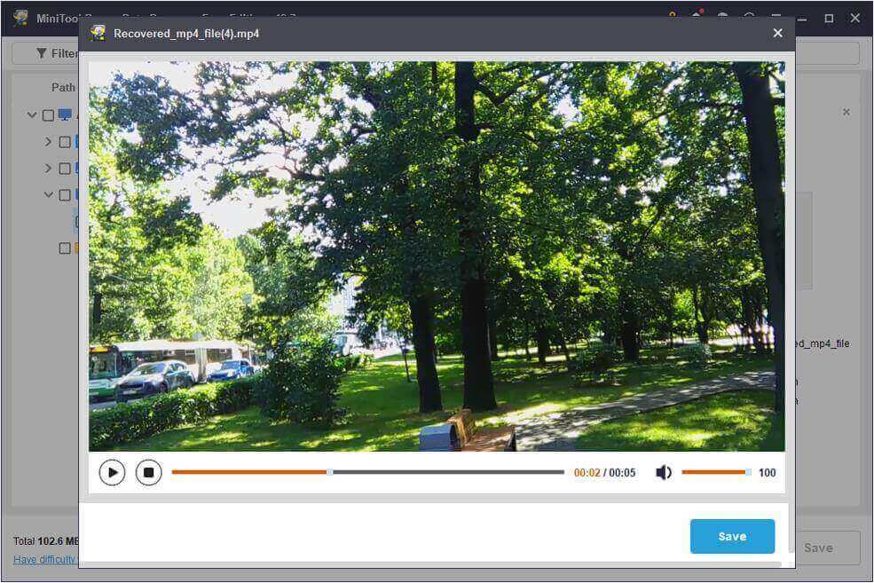Check the first partition checkbox in the tree
Viewport: 874px width, 583px height.
coord(64,141)
